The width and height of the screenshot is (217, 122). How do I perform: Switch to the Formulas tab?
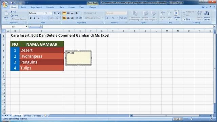(50, 7)
